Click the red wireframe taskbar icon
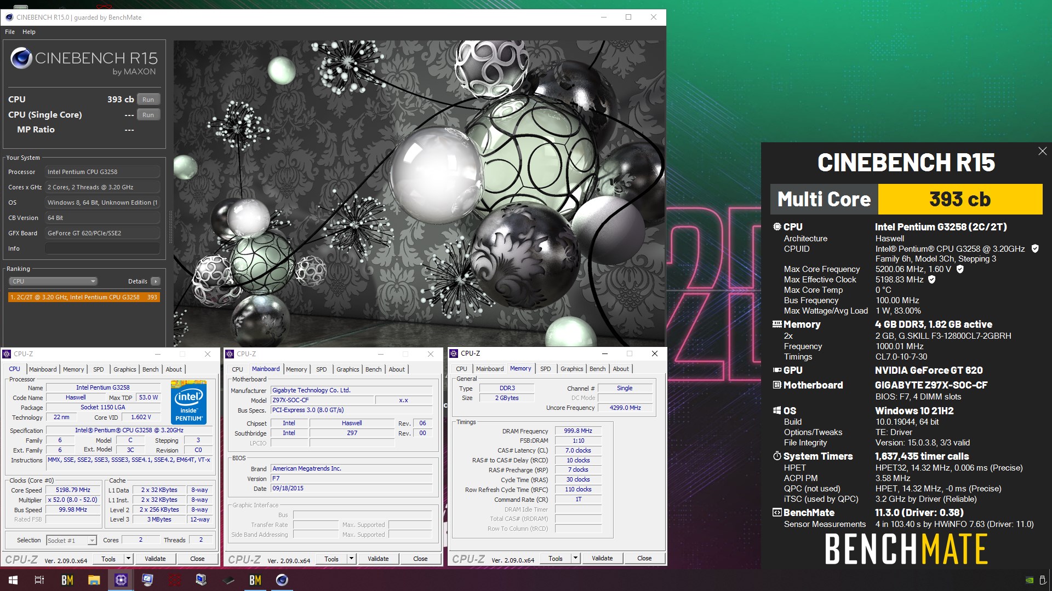 [175, 580]
